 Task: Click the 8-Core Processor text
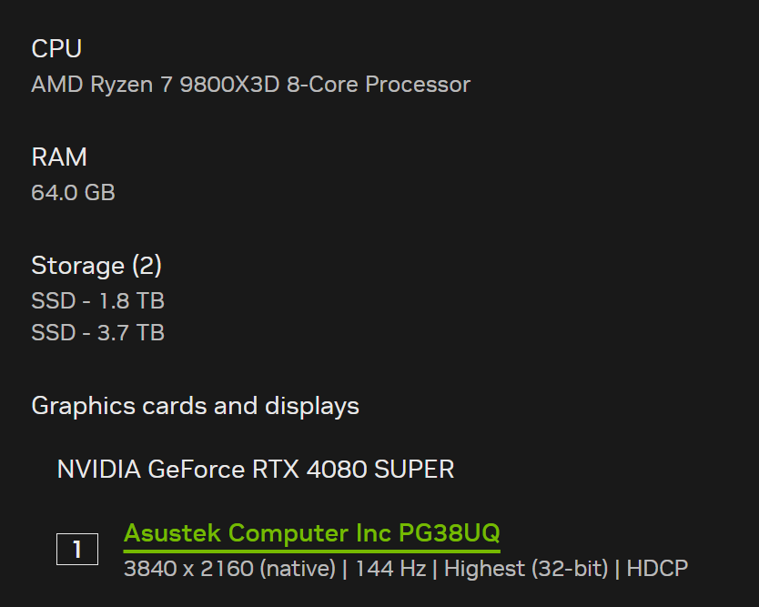coord(378,85)
